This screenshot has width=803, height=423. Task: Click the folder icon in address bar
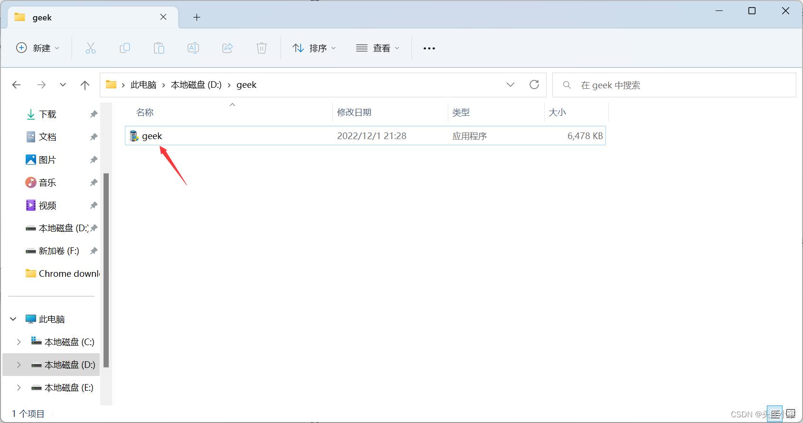[x=111, y=85]
